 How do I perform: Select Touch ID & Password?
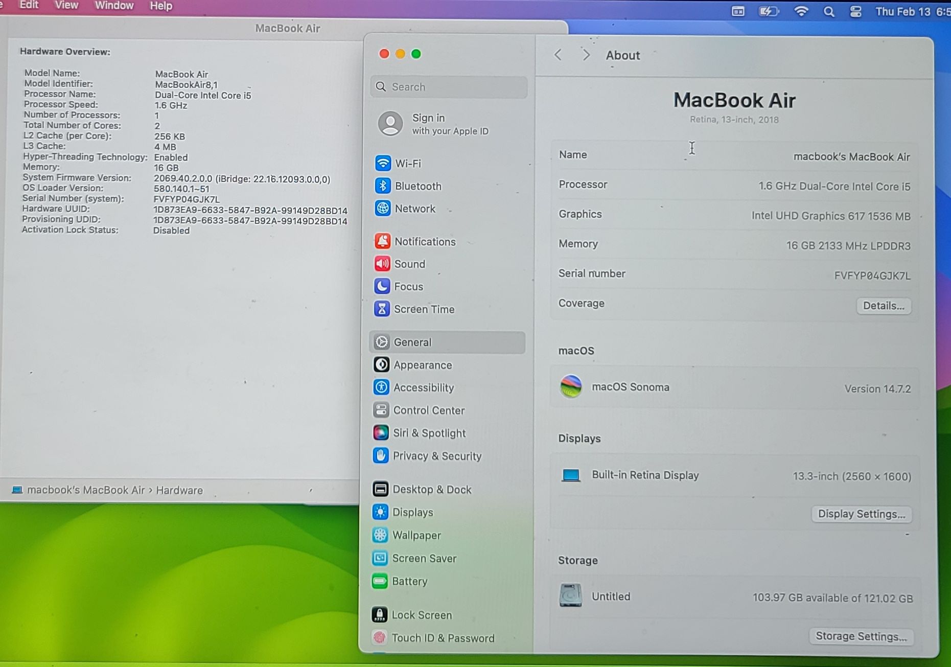(443, 638)
